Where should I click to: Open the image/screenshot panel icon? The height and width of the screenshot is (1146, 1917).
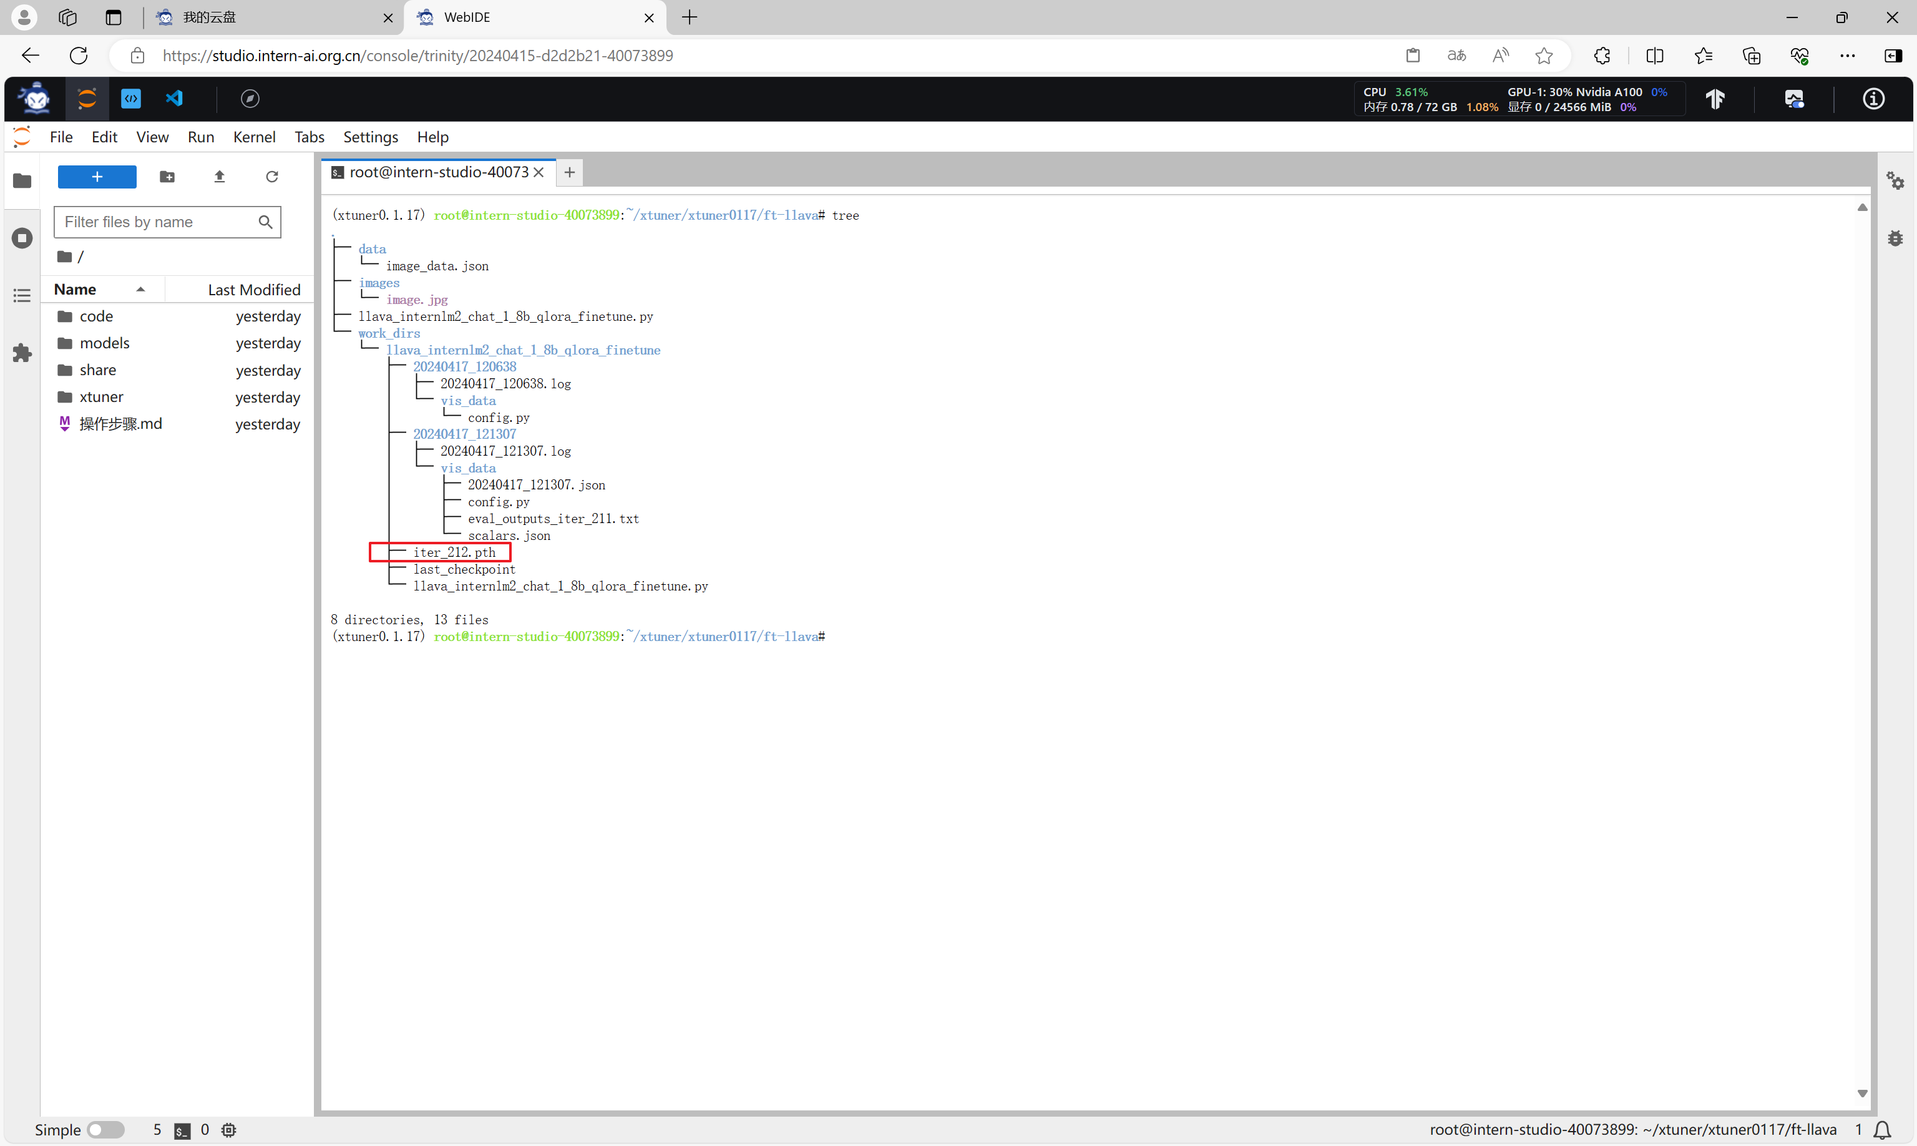pyautogui.click(x=1794, y=99)
